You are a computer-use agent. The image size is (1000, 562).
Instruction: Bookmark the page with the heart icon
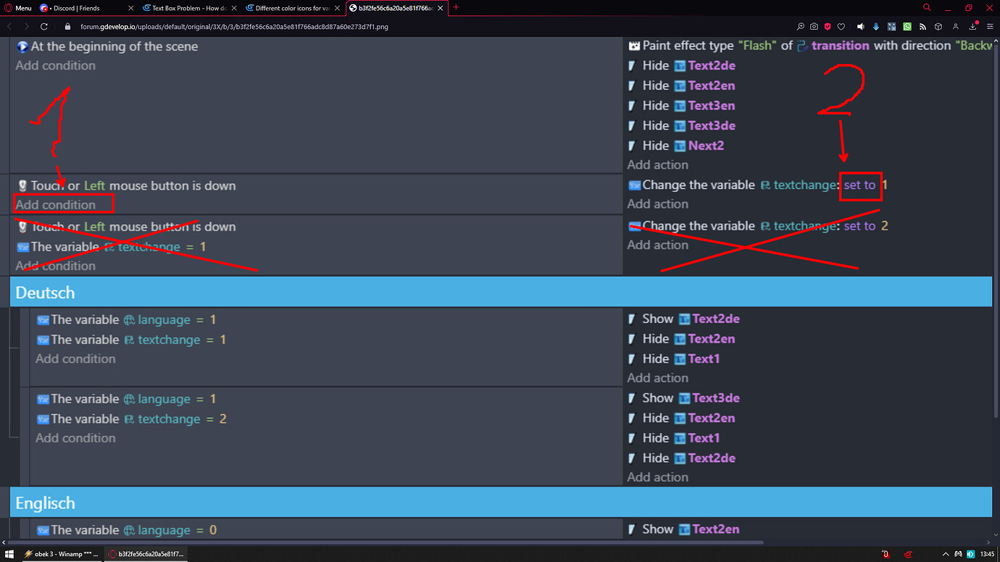point(841,27)
